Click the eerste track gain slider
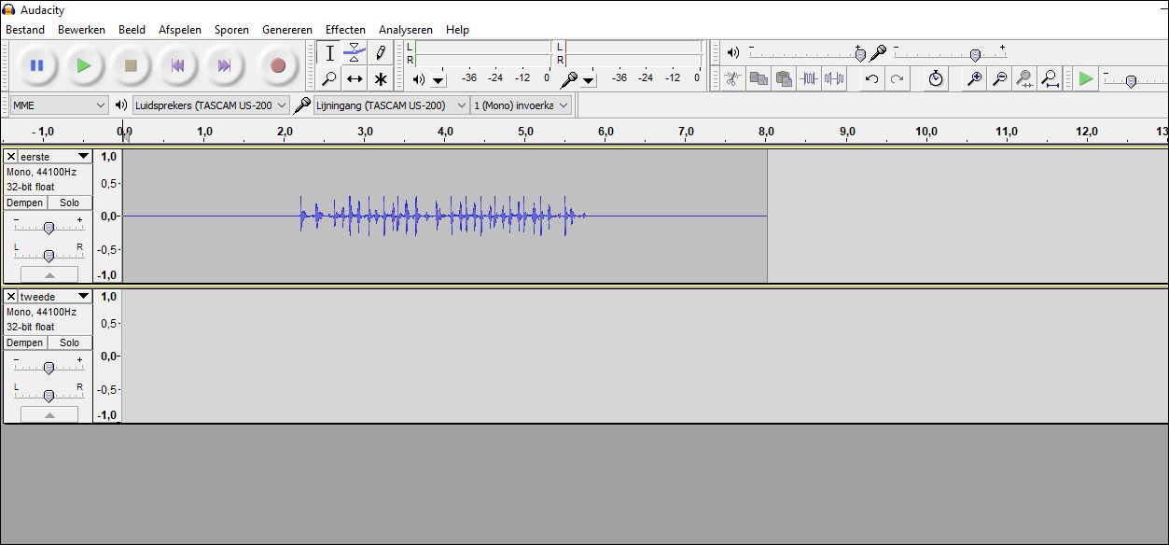 49,228
